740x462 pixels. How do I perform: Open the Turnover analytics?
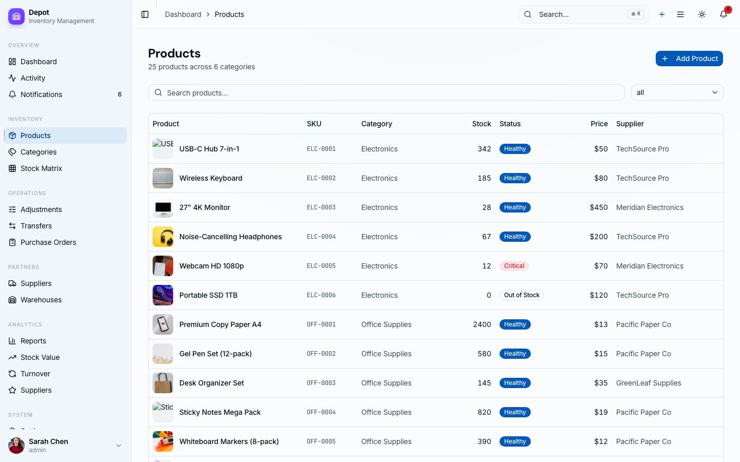pyautogui.click(x=35, y=373)
